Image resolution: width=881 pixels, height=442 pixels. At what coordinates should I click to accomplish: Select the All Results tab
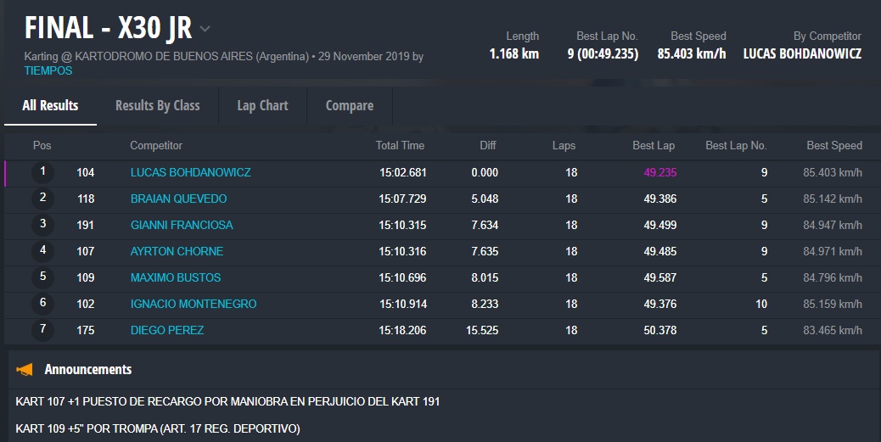coord(50,105)
